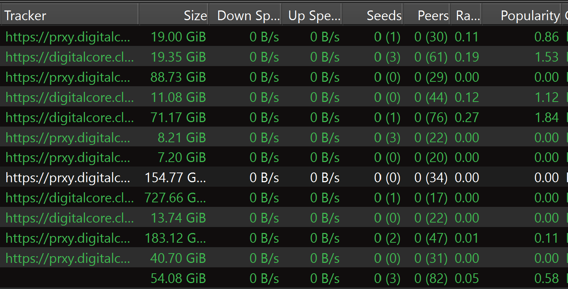Select the 19.35 GiB torrent row
The image size is (568, 289).
pos(178,57)
